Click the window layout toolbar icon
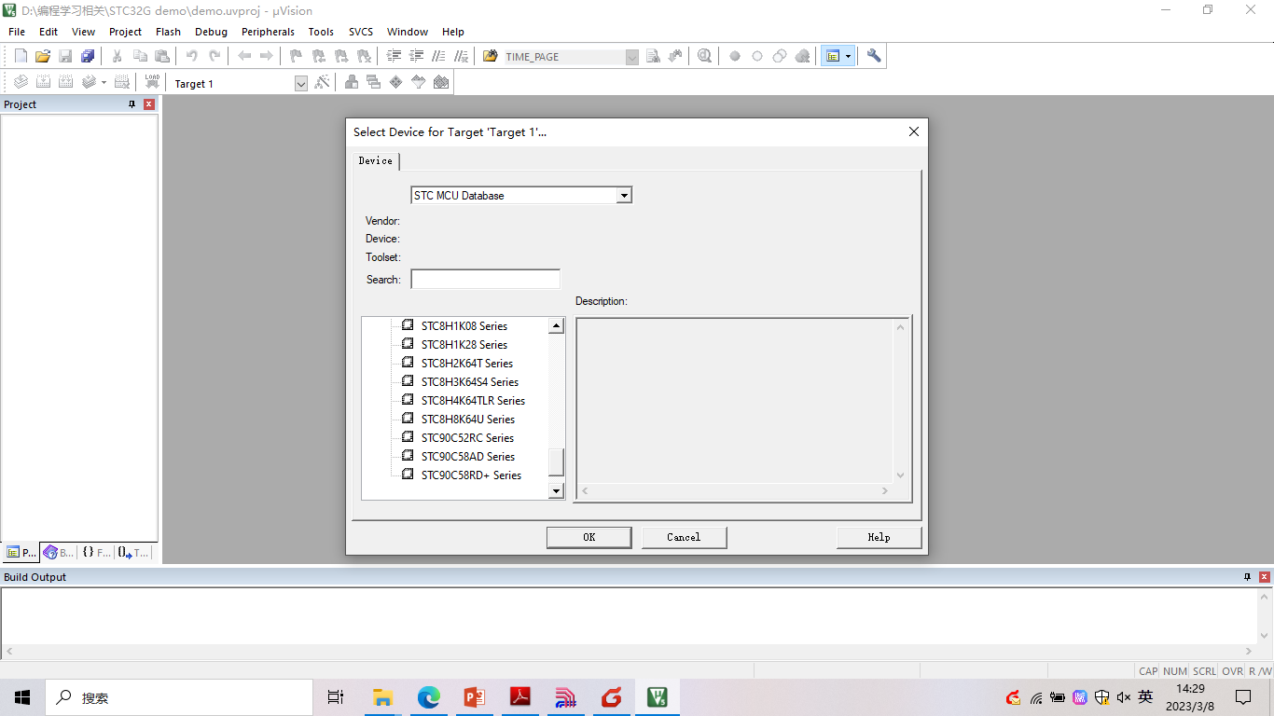Image resolution: width=1274 pixels, height=716 pixels. coord(832,56)
